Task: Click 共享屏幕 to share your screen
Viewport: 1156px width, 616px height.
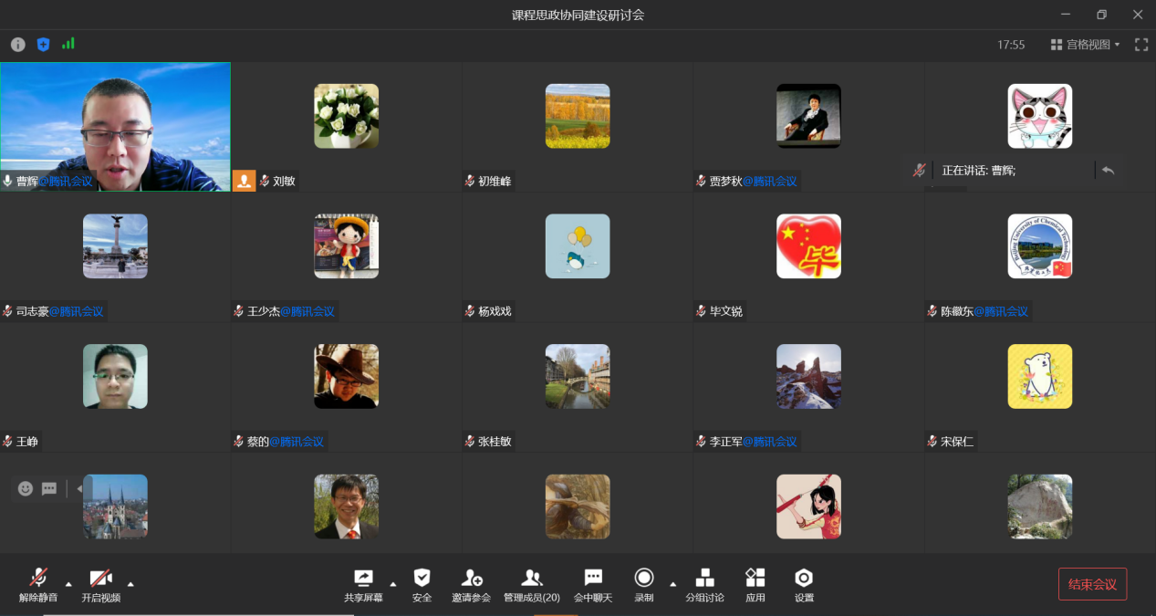Action: pyautogui.click(x=363, y=585)
